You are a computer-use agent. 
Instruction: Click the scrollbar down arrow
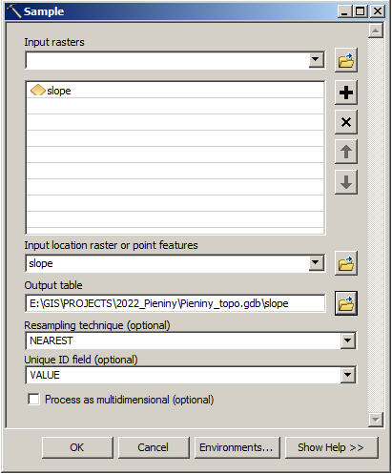click(376, 420)
